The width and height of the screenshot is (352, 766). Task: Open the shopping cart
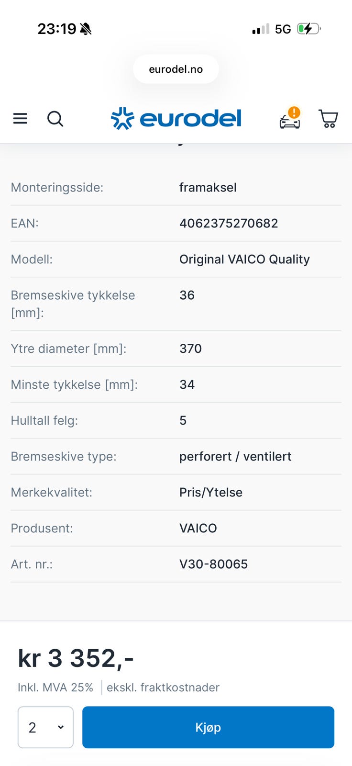pyautogui.click(x=328, y=119)
